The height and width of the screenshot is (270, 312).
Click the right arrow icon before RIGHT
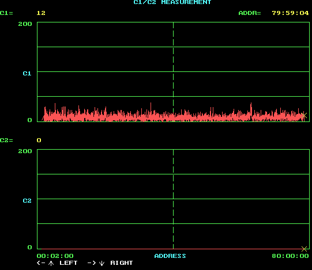tap(92, 263)
